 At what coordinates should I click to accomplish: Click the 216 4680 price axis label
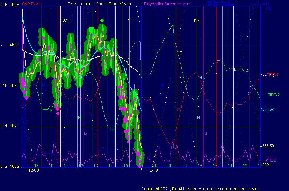click(10, 86)
